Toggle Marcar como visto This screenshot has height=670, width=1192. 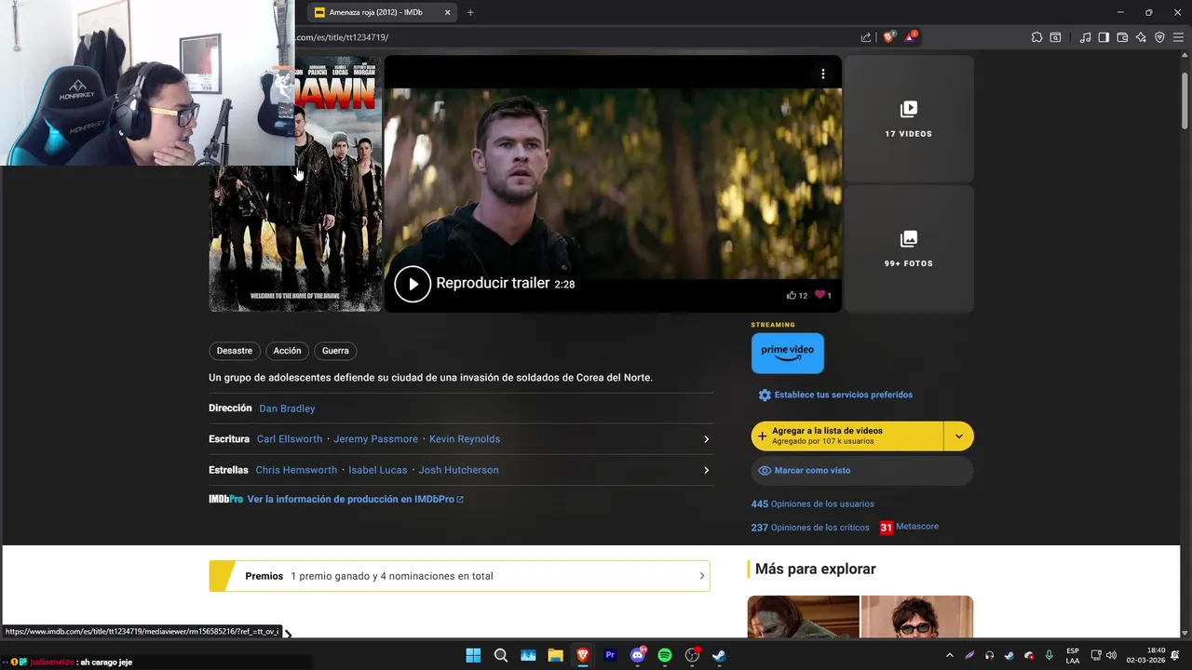pos(862,471)
